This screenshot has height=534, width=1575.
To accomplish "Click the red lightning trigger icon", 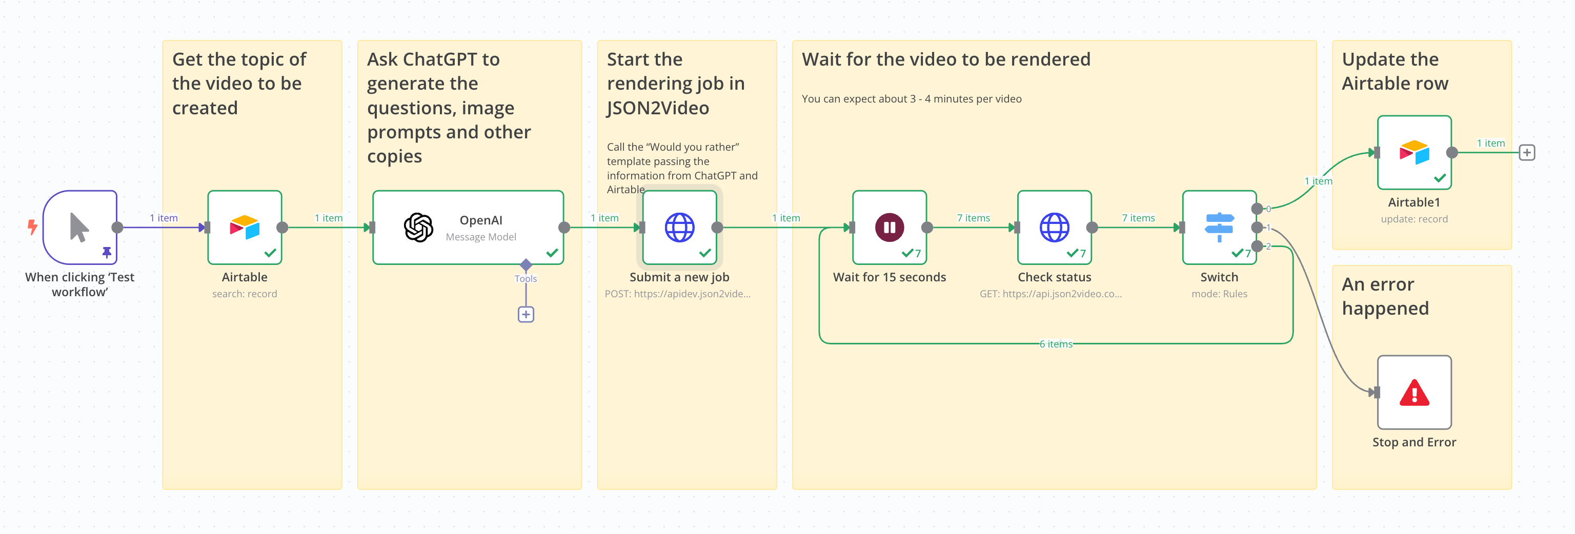I will (x=32, y=228).
